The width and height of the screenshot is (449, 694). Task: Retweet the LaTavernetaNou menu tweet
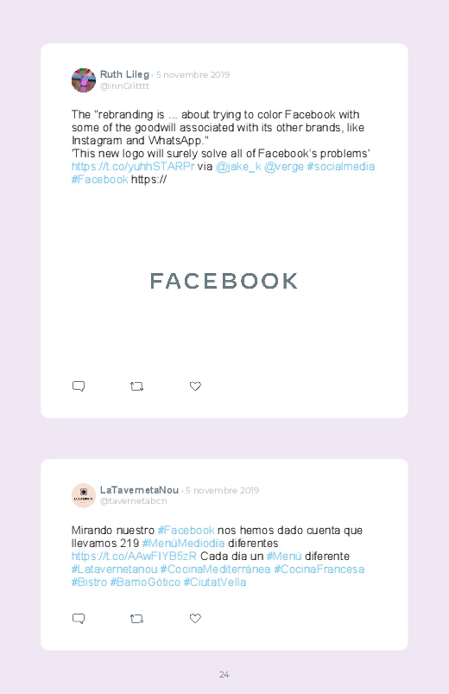[x=136, y=618]
